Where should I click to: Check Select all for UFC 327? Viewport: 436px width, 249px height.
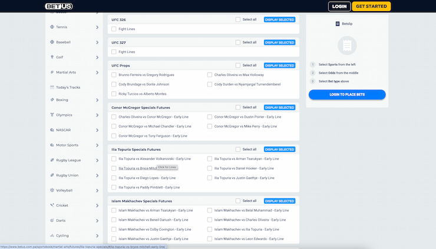(x=238, y=42)
